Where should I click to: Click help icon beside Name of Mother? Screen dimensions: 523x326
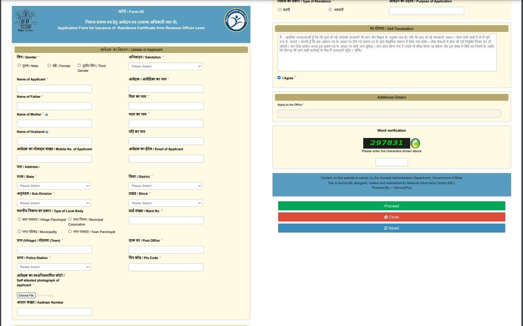coord(47,115)
